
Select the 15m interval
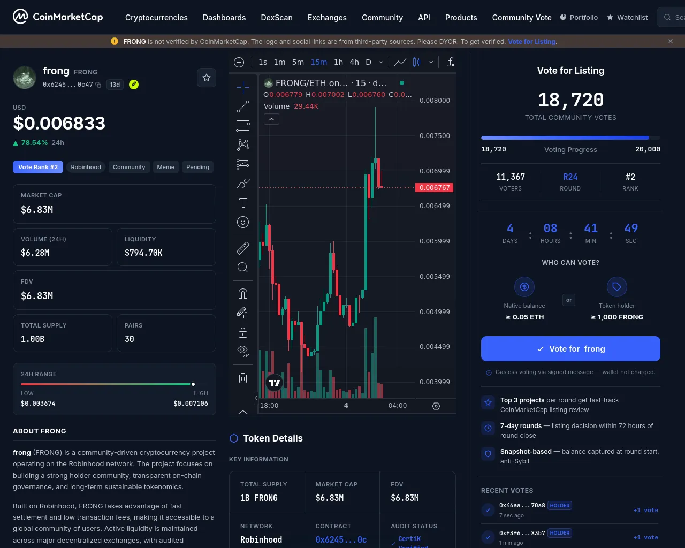coord(319,62)
